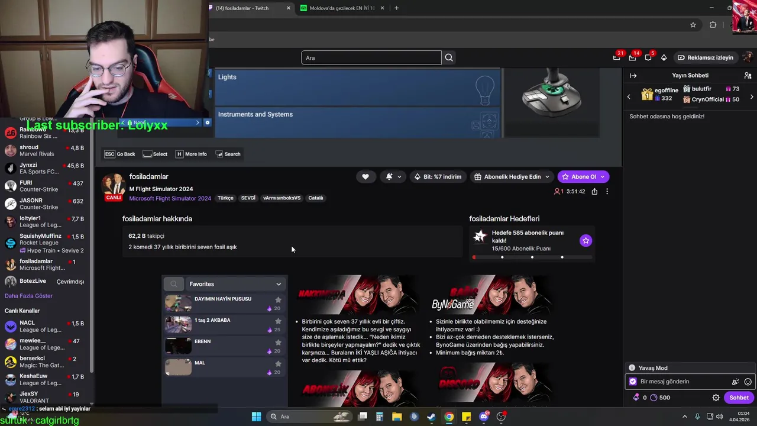Open Discord from the taskbar
This screenshot has height=426, width=757.
point(484,417)
